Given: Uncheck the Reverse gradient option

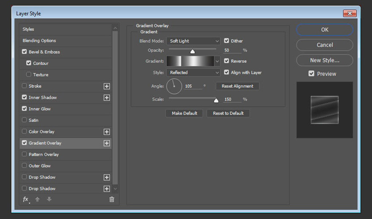Looking at the screenshot, I should pyautogui.click(x=227, y=61).
